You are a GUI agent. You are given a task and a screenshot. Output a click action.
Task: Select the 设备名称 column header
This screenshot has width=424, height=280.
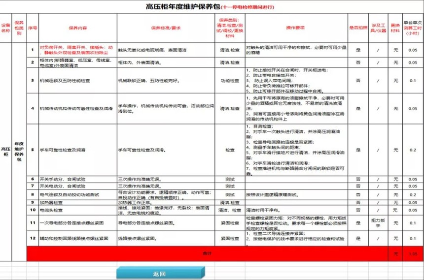(x=6, y=28)
